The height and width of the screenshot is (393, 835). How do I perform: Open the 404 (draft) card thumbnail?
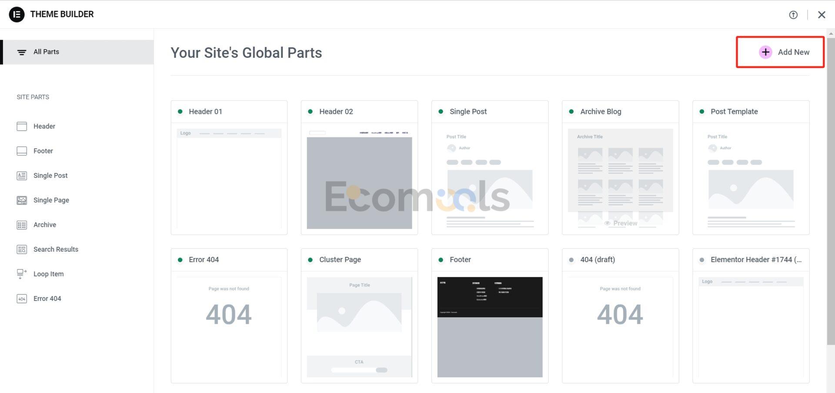tap(621, 327)
